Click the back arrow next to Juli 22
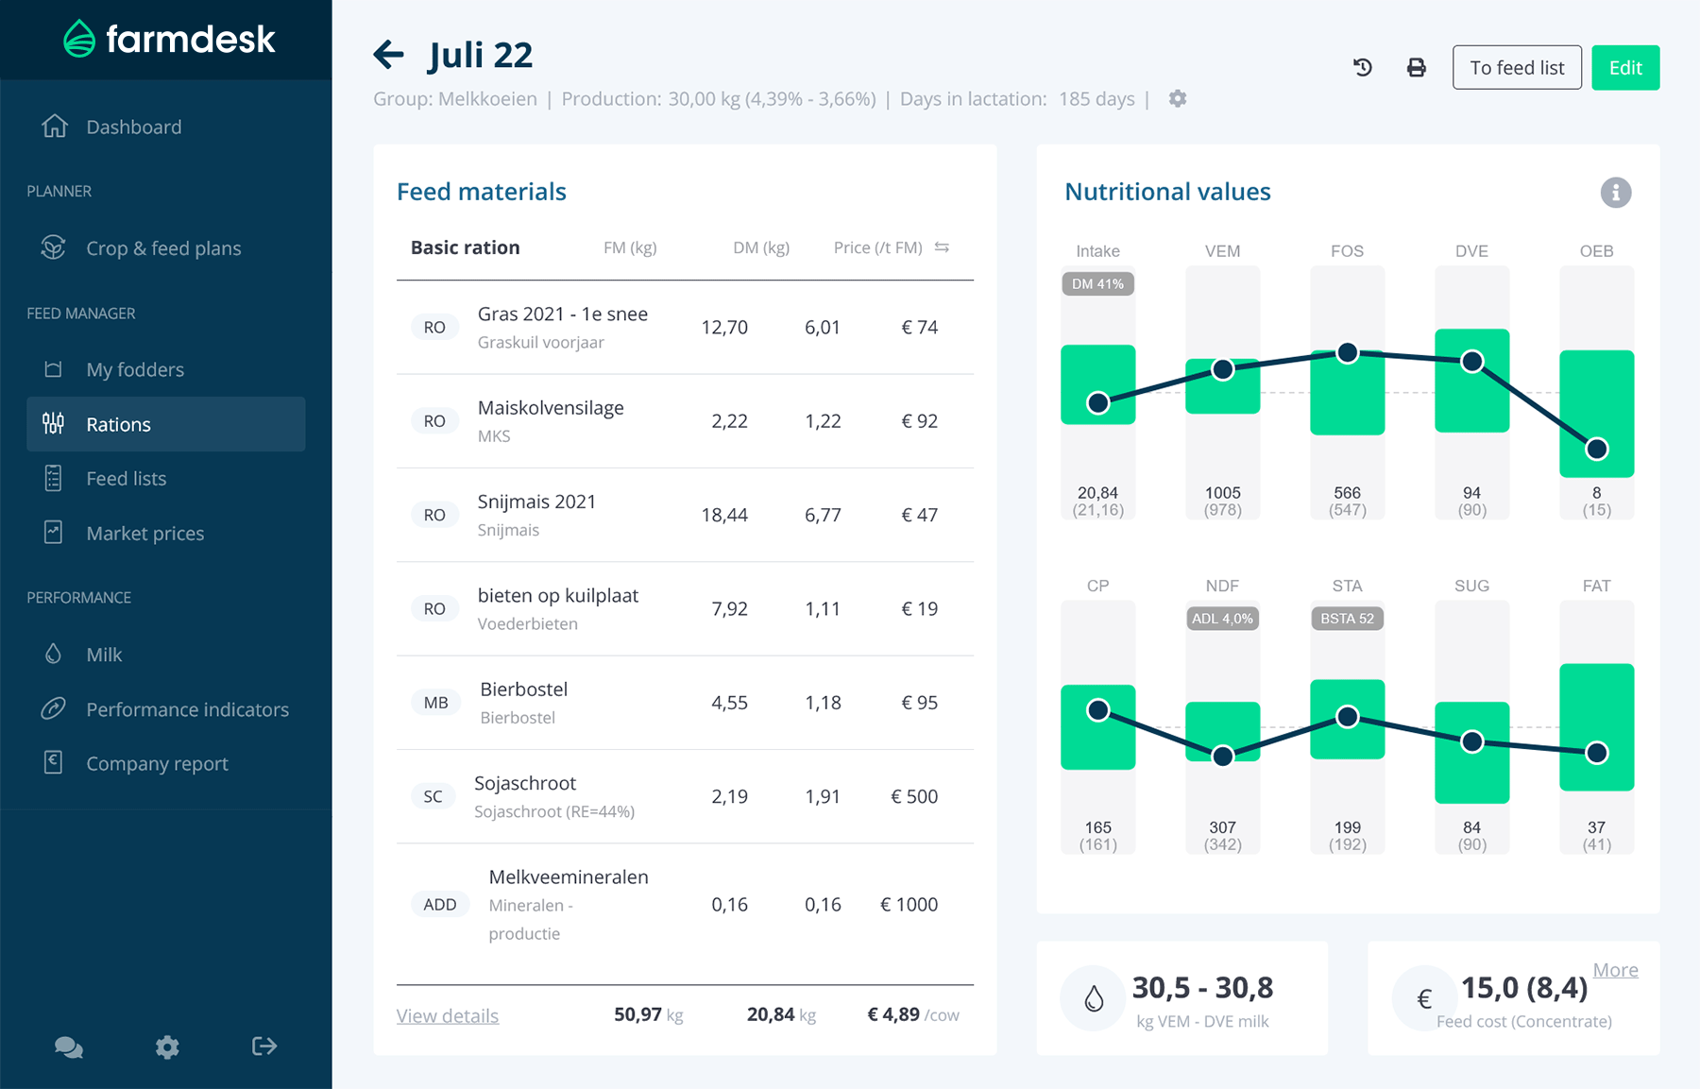This screenshot has width=1700, height=1089. click(388, 55)
